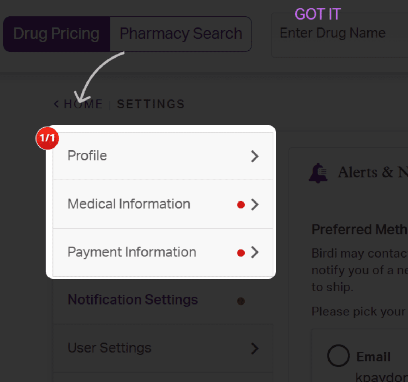408x382 pixels.
Task: Switch to the Drug Pricing tab
Action: [56, 34]
